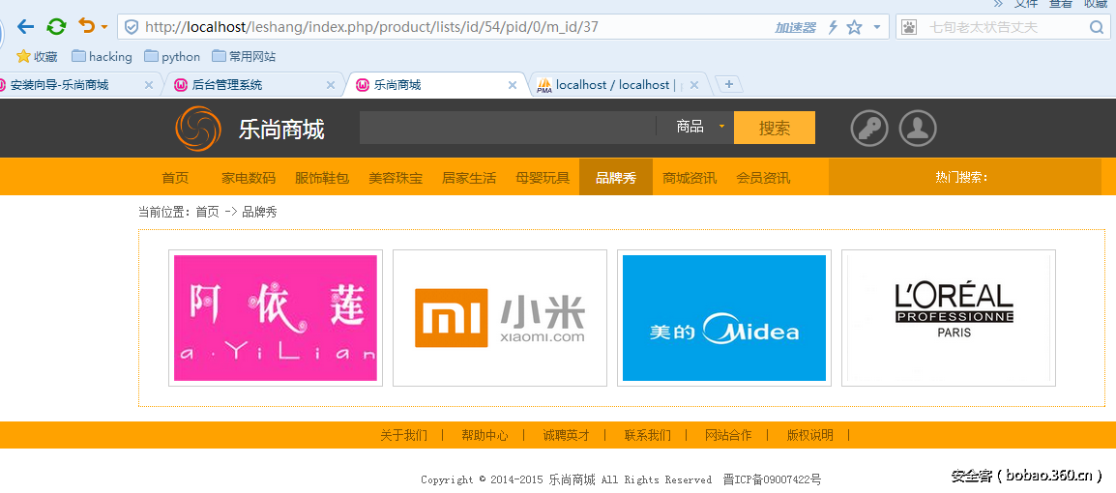This screenshot has height=493, width=1116.
Task: Click the site search input field
Action: (x=507, y=128)
